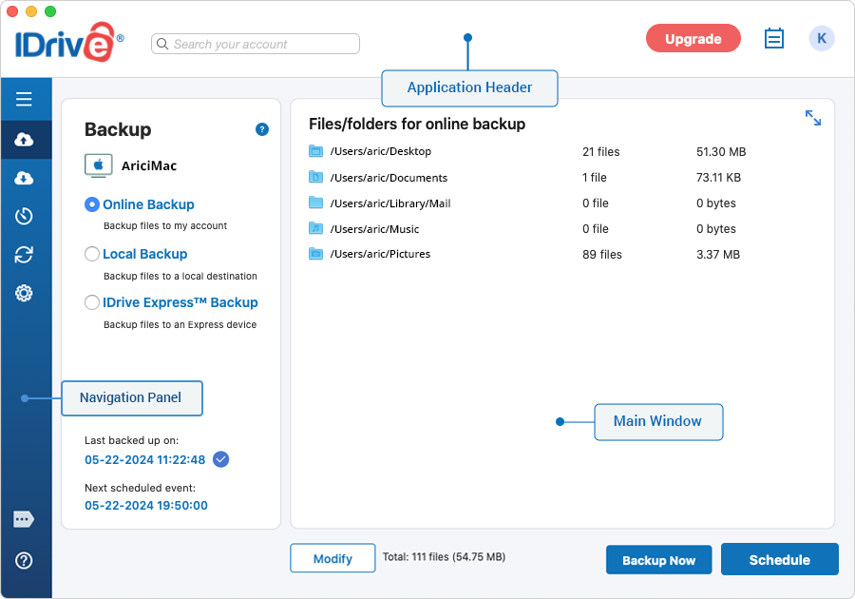Click the 73.11 KB size value
This screenshot has width=855, height=599.
(x=718, y=177)
